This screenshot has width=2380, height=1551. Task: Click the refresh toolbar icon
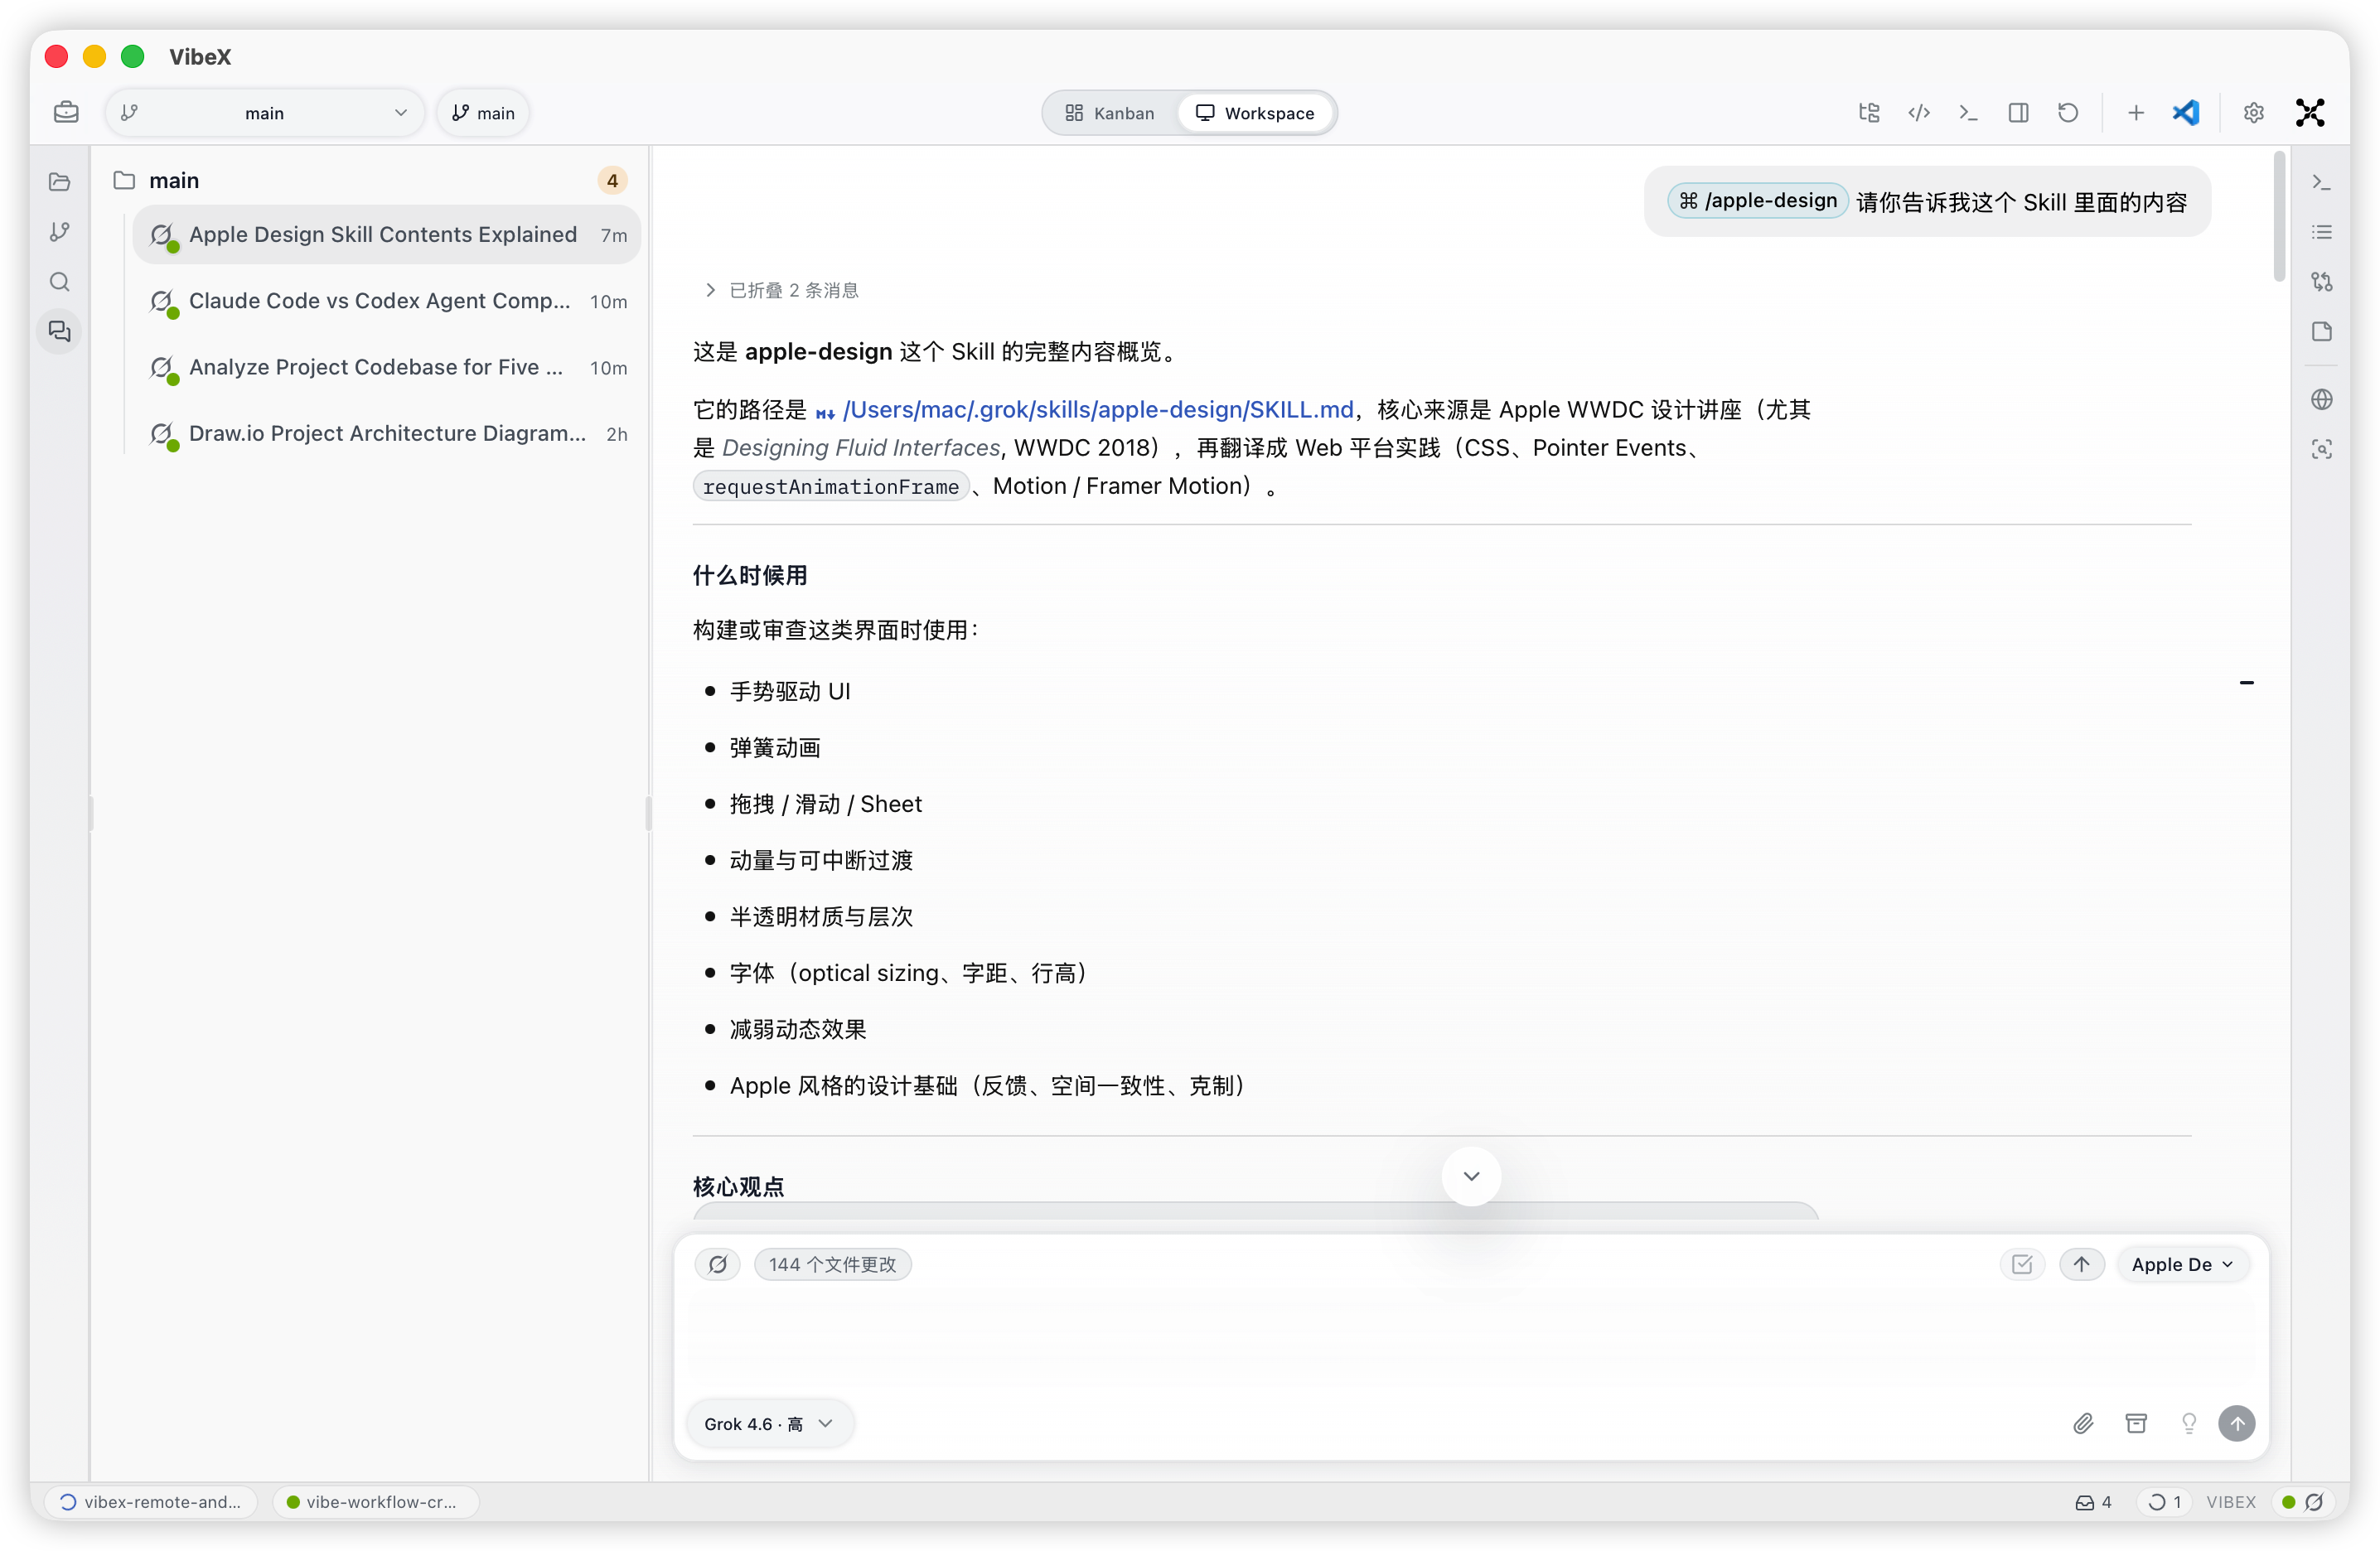click(x=2068, y=112)
